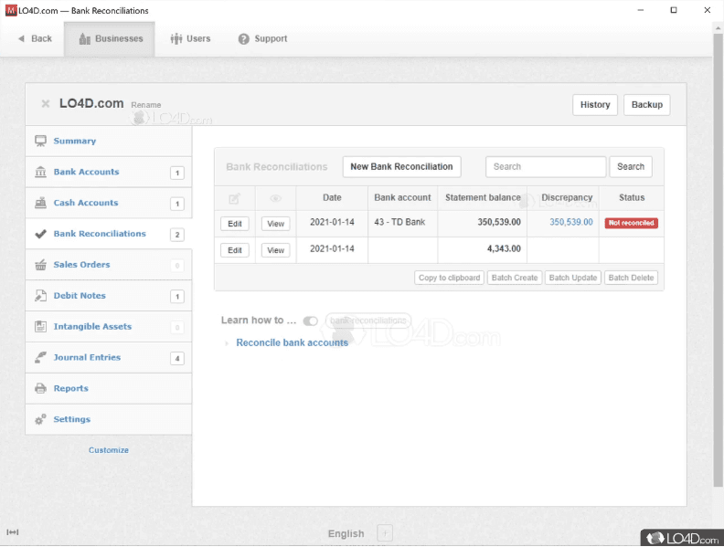Screen dimensions: 724x547
Task: Click Batch Delete button
Action: click(631, 278)
